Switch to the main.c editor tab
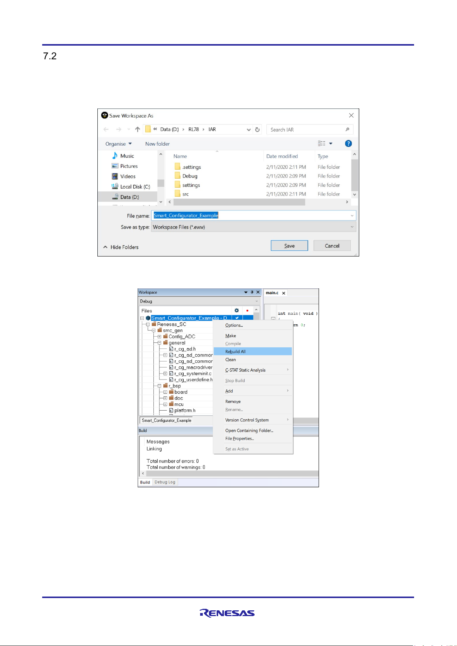The height and width of the screenshot is (646, 457). (x=272, y=293)
